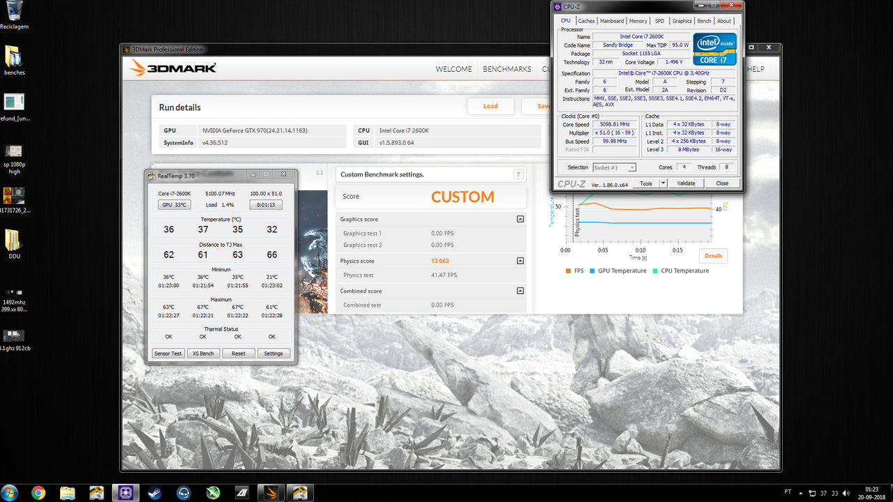Switch to the Caches tab in CPU-Z
Viewport: 893px width, 502px height.
pos(587,21)
